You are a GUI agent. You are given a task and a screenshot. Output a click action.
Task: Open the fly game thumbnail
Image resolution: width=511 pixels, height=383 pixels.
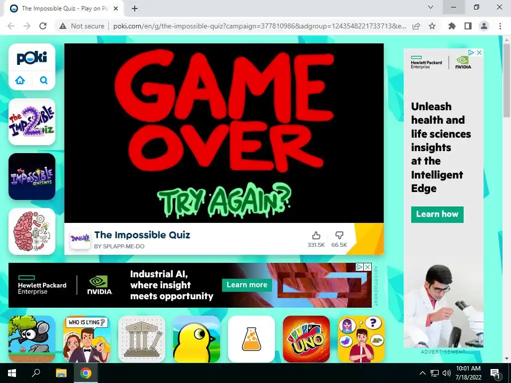pos(32,339)
